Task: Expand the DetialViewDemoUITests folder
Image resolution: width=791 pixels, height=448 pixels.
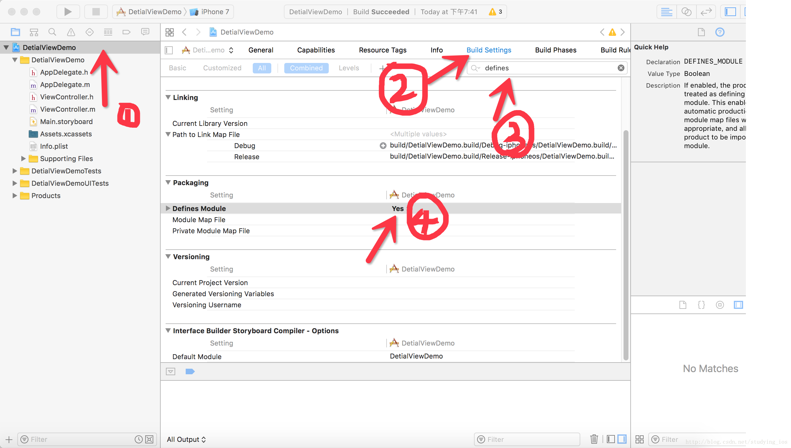Action: click(x=15, y=183)
